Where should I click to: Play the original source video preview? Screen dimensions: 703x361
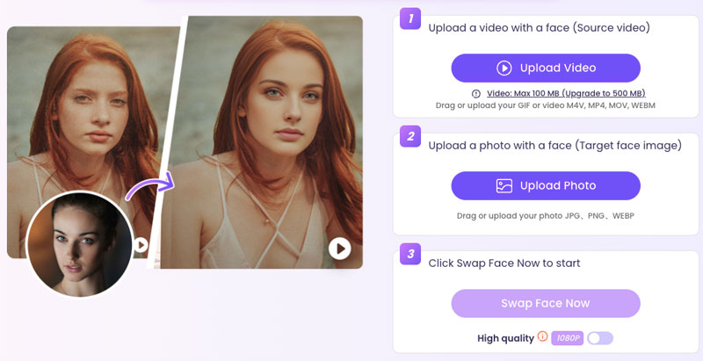(x=141, y=245)
